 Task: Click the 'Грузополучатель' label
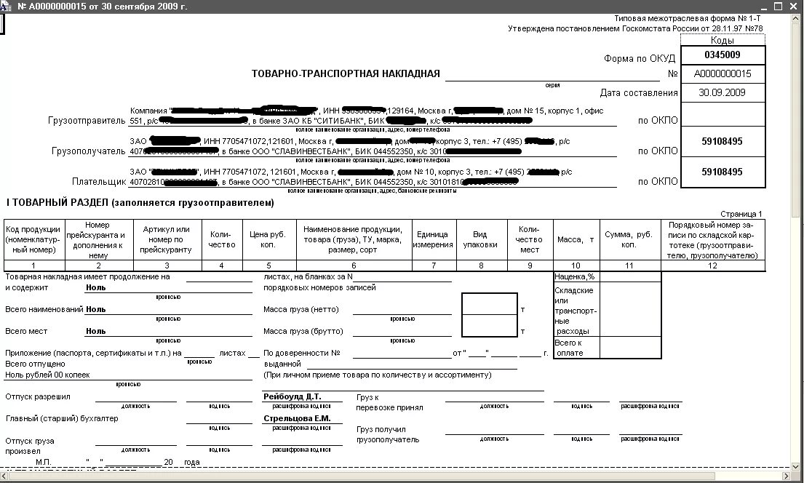coord(88,151)
